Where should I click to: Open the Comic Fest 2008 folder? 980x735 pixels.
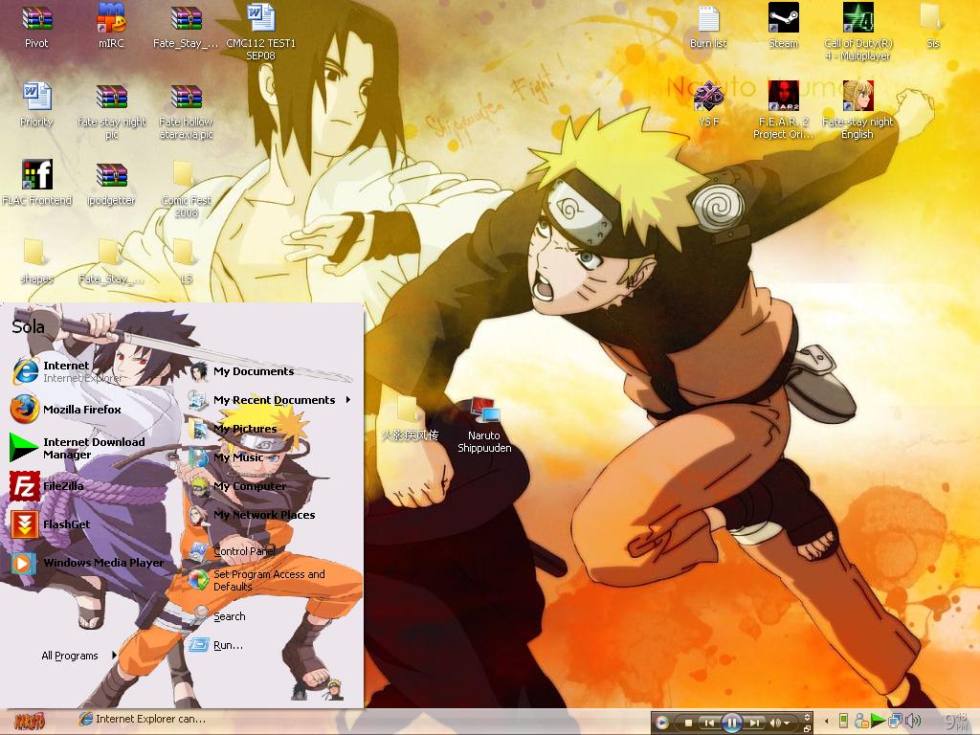(186, 189)
